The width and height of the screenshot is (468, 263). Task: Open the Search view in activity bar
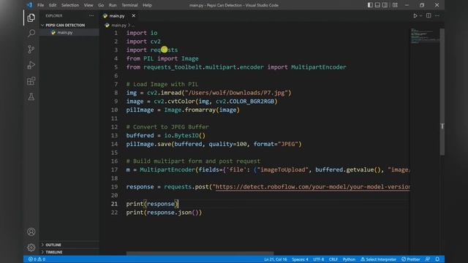point(31,33)
